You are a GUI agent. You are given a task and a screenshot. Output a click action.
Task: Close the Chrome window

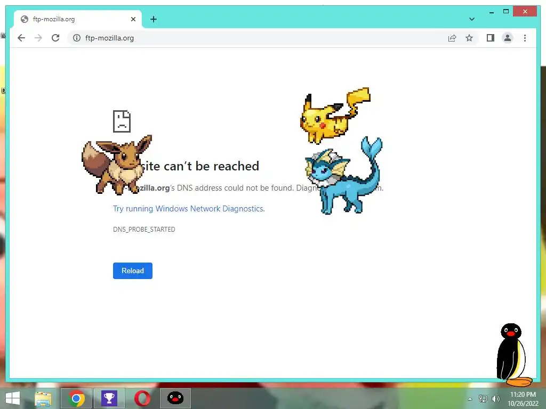(525, 12)
